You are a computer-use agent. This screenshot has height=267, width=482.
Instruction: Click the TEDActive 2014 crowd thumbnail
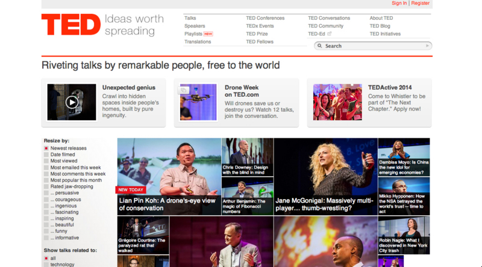click(337, 102)
